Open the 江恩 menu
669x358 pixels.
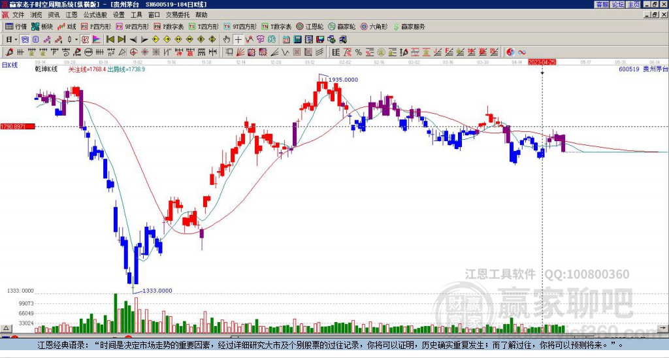pyautogui.click(x=71, y=15)
